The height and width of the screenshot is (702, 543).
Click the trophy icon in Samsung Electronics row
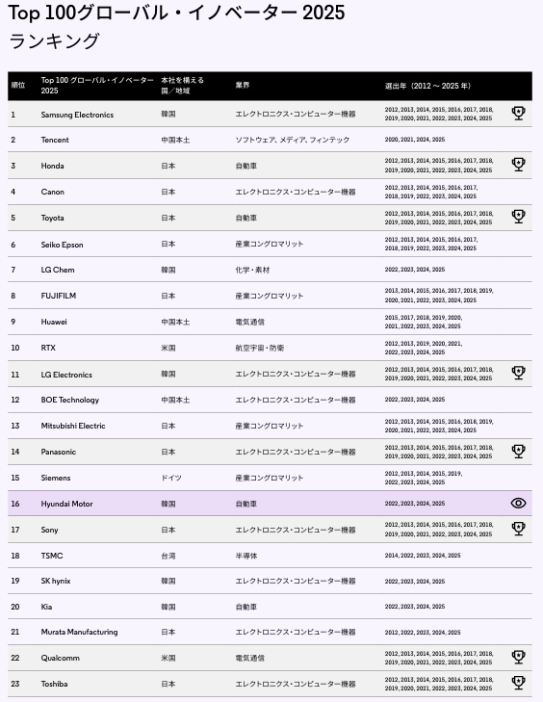coord(518,114)
